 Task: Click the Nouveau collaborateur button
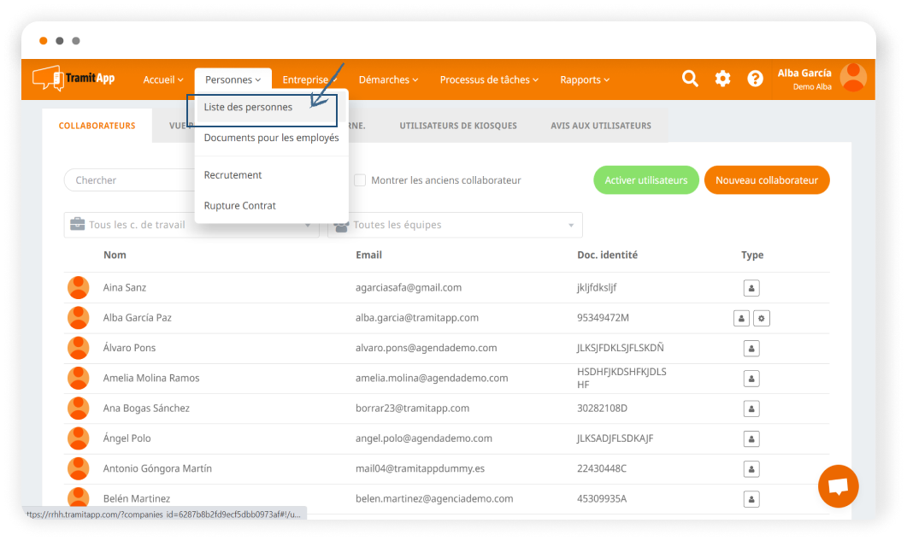tap(766, 180)
